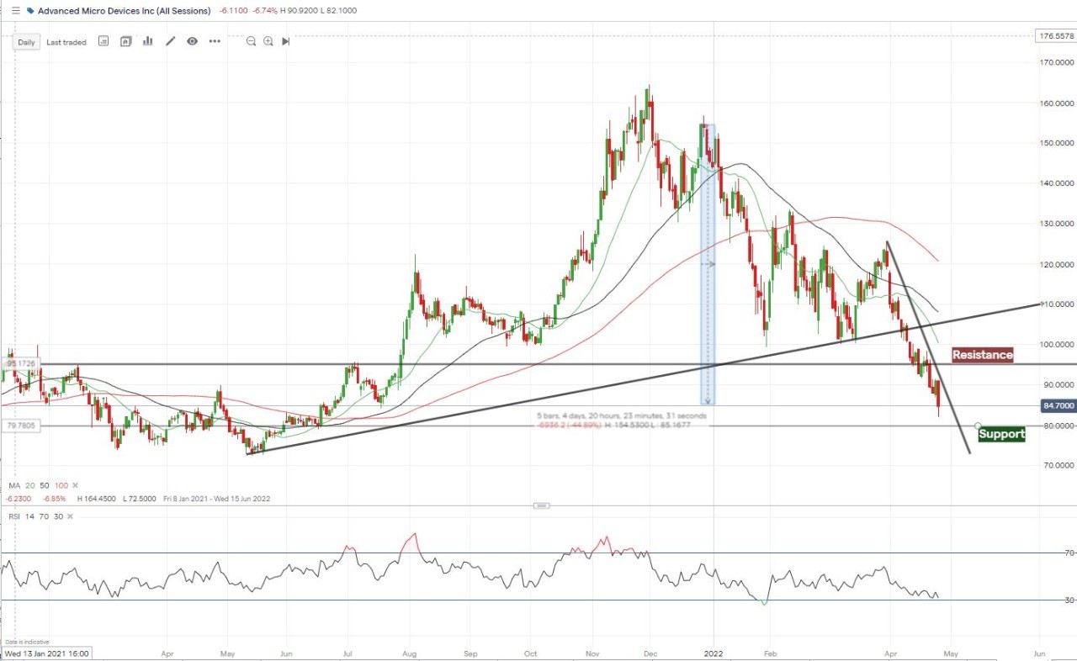Zoom in with the plus magnifier
Image resolution: width=1077 pixels, height=661 pixels.
(x=268, y=41)
